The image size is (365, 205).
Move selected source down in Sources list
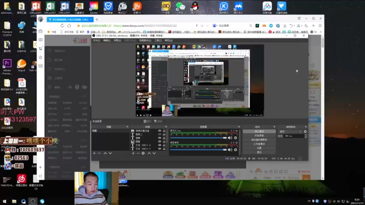click(154, 153)
